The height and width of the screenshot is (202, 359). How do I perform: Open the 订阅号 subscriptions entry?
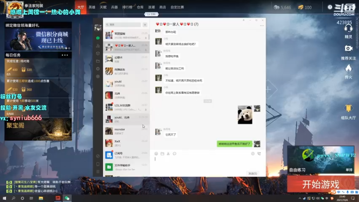tap(127, 155)
